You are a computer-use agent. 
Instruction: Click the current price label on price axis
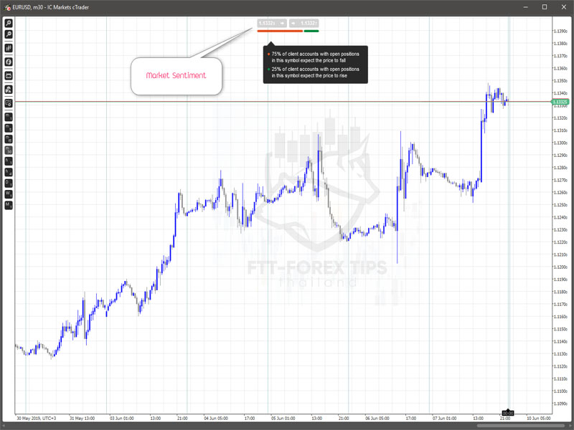coord(560,102)
